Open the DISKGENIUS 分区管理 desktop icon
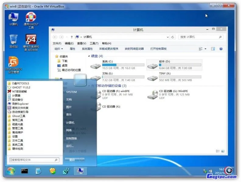Screen dimensions: 241x182 tap(13, 65)
